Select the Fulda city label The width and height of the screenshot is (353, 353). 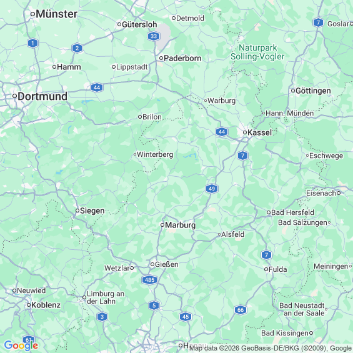278,269
